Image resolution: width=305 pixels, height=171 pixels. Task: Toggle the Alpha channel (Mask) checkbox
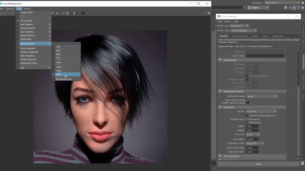click(248, 100)
